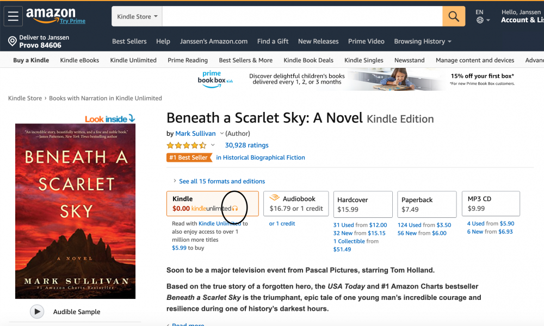Open the Kindle eBooks menu item
544x326 pixels.
[x=79, y=60]
